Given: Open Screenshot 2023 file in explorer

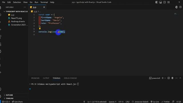Looking at the screenshot, I should click(19, 25).
